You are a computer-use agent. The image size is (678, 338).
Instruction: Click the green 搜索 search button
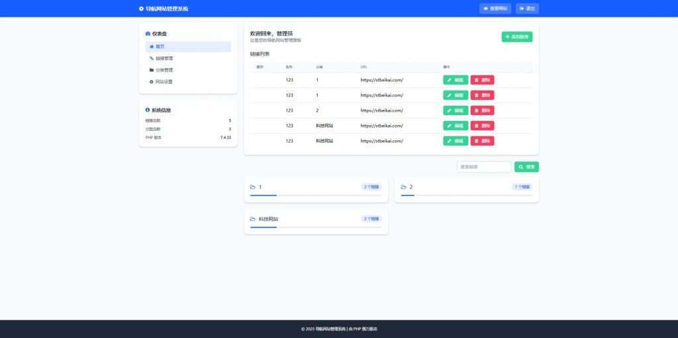(526, 167)
